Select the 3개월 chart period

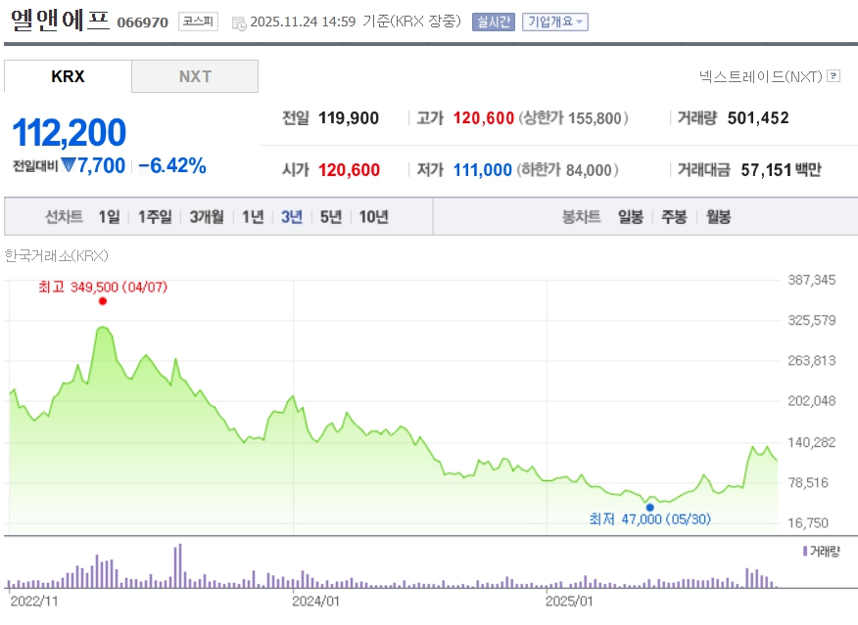207,217
